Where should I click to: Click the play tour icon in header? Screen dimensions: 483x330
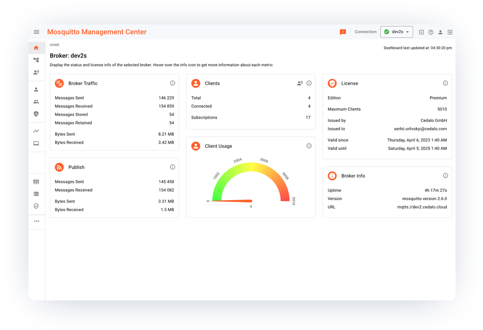click(x=421, y=32)
